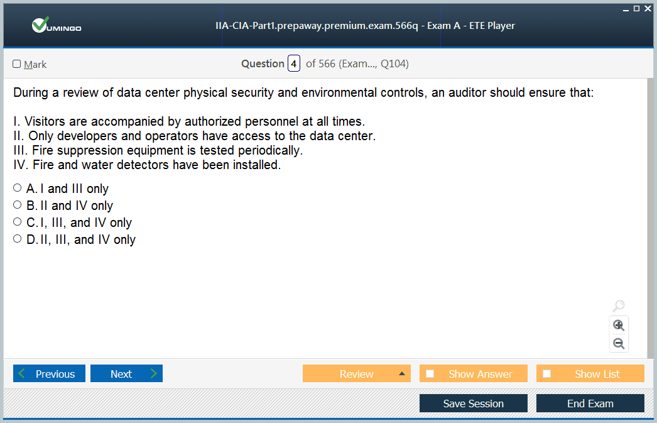This screenshot has height=423, width=657.
Task: Click the search magnifier icon above zoom
Action: coord(619,306)
